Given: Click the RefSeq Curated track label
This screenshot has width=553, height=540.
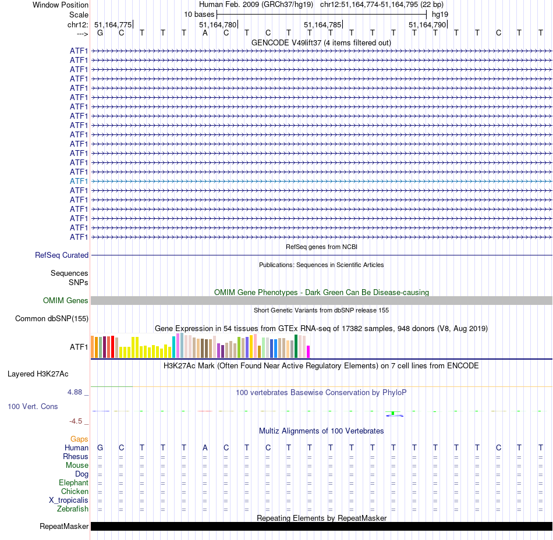Looking at the screenshot, I should (61, 255).
